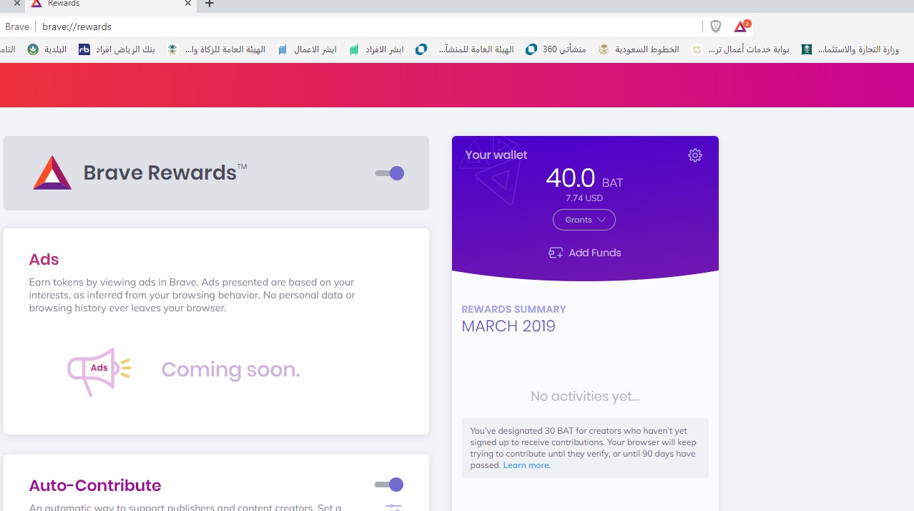Open the منشأتي 360 bookmark
Screen dimensions: 914x511
[556, 49]
